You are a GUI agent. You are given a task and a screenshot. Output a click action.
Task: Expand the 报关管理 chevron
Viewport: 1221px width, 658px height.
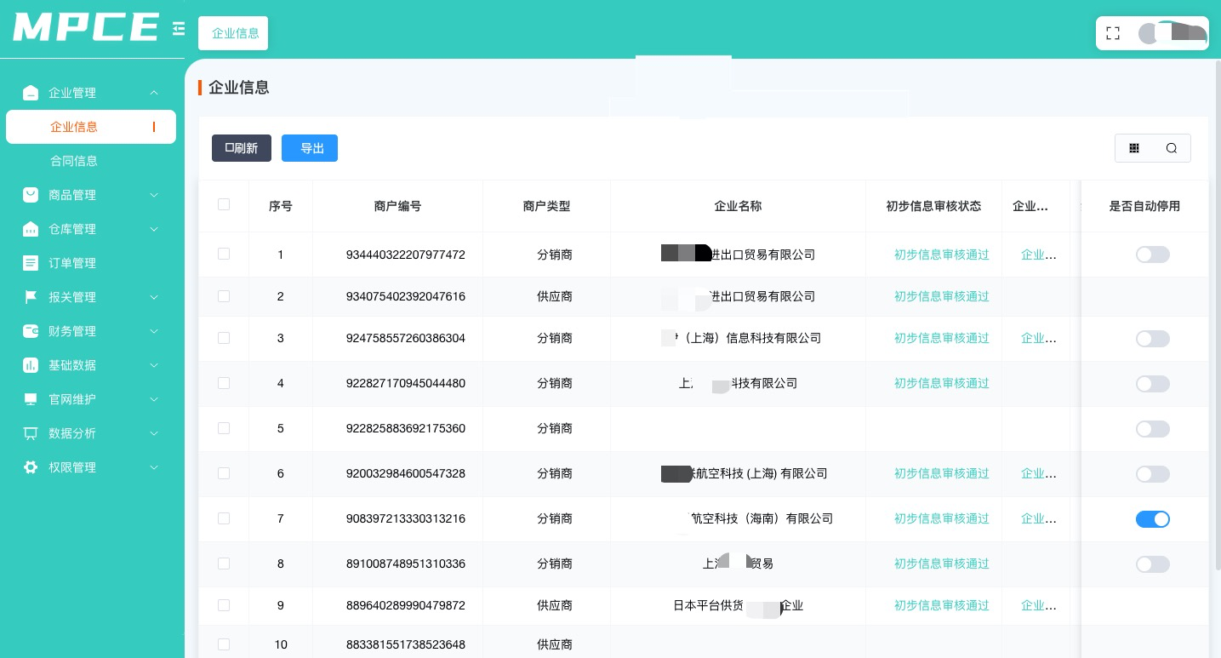[154, 297]
